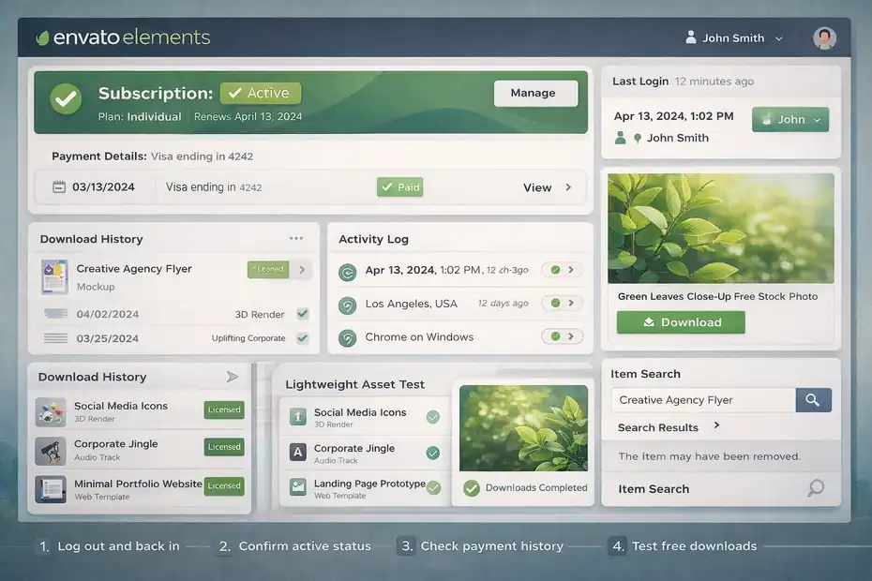Click the browser icon beside Chrome on Windows

click(x=348, y=338)
